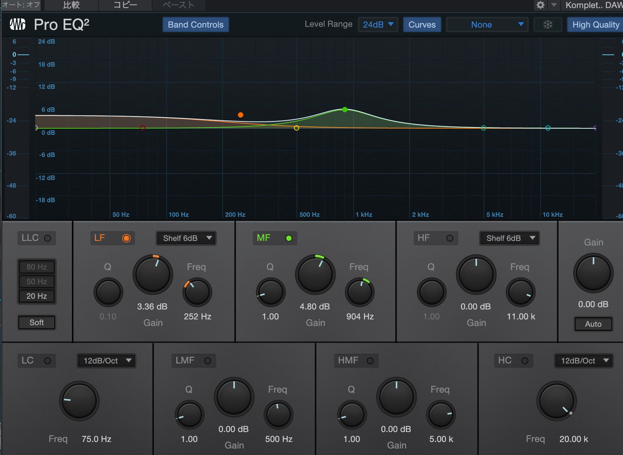Open the HC 12dB/Oct slope dropdown
Viewport: 623px width, 455px height.
pos(584,361)
